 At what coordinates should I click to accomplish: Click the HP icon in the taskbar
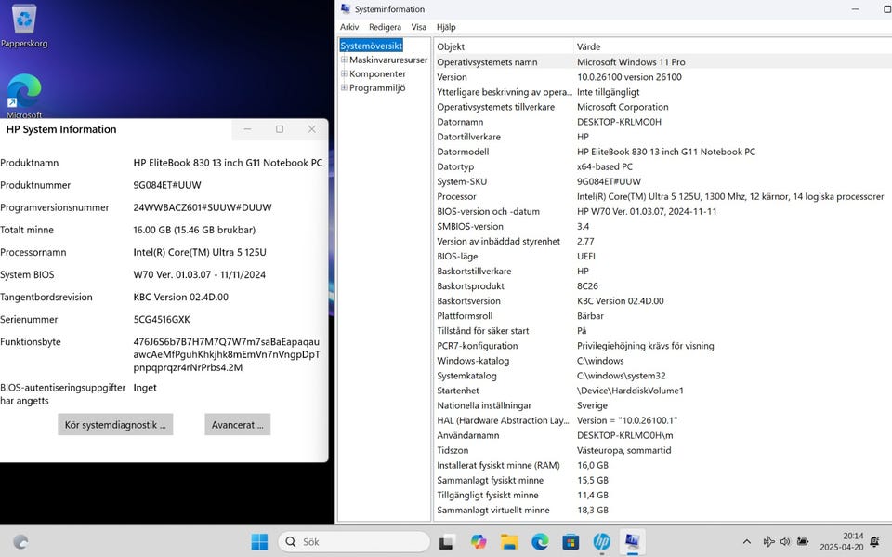pyautogui.click(x=601, y=542)
